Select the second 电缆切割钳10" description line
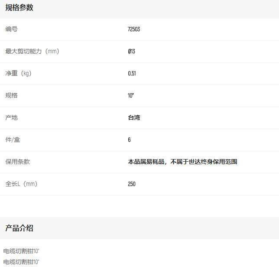This screenshot has width=279, height=267. pyautogui.click(x=21, y=262)
